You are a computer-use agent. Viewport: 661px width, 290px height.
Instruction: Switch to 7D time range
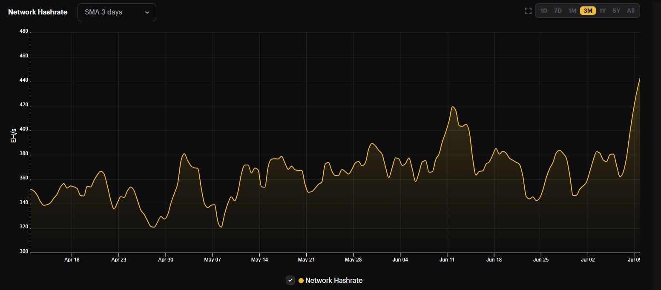pos(558,11)
